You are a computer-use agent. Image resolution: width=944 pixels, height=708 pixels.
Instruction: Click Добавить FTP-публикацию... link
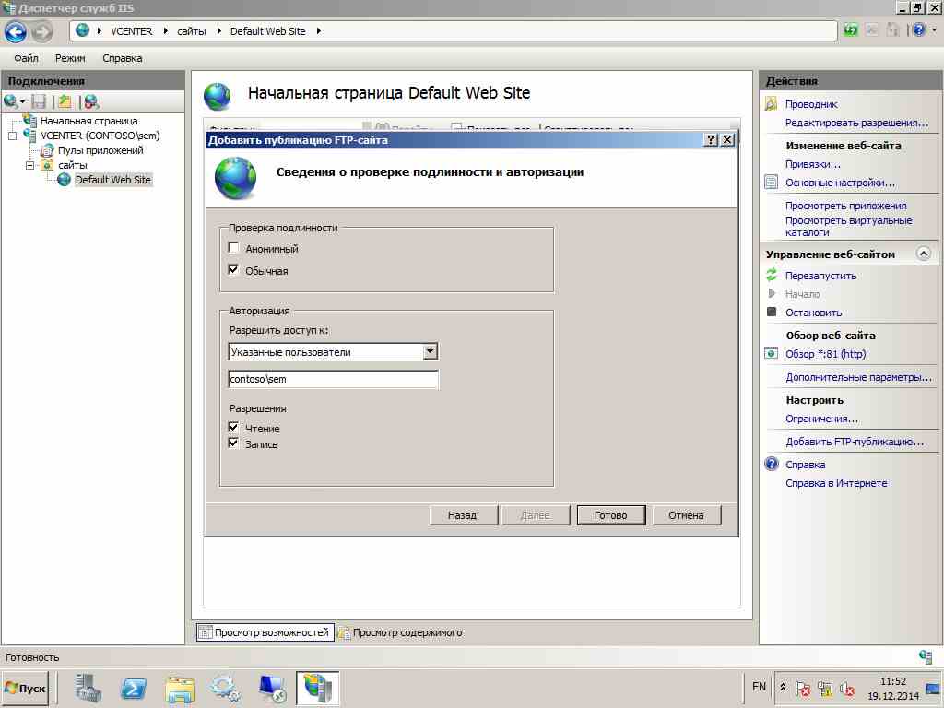click(x=855, y=442)
